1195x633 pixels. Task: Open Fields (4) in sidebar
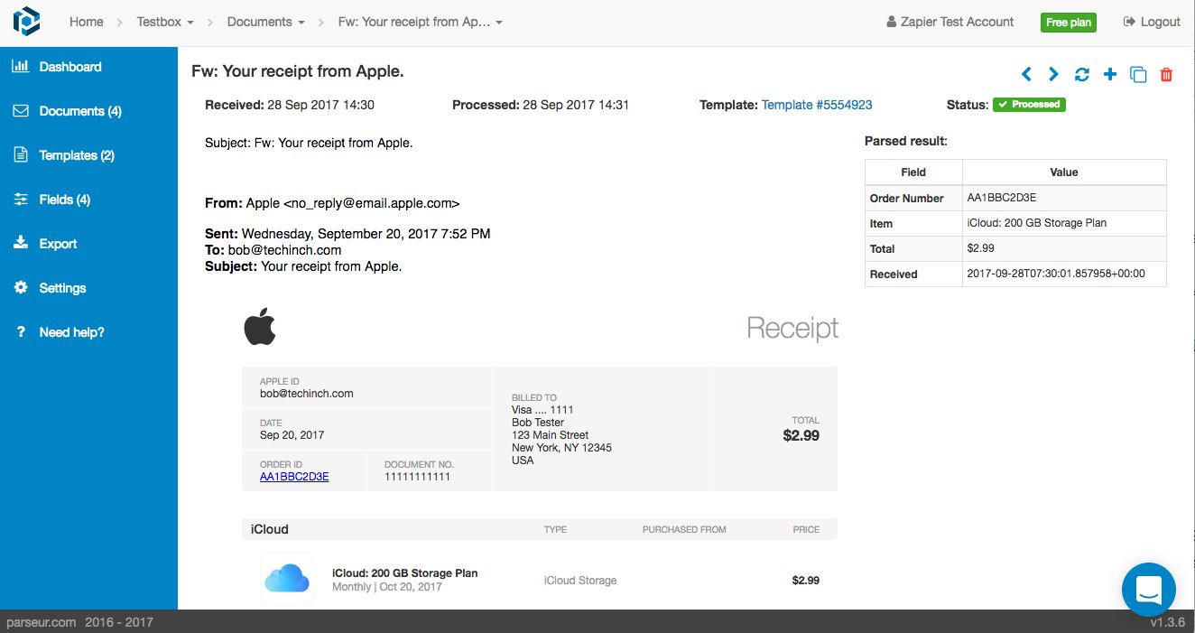pos(64,200)
